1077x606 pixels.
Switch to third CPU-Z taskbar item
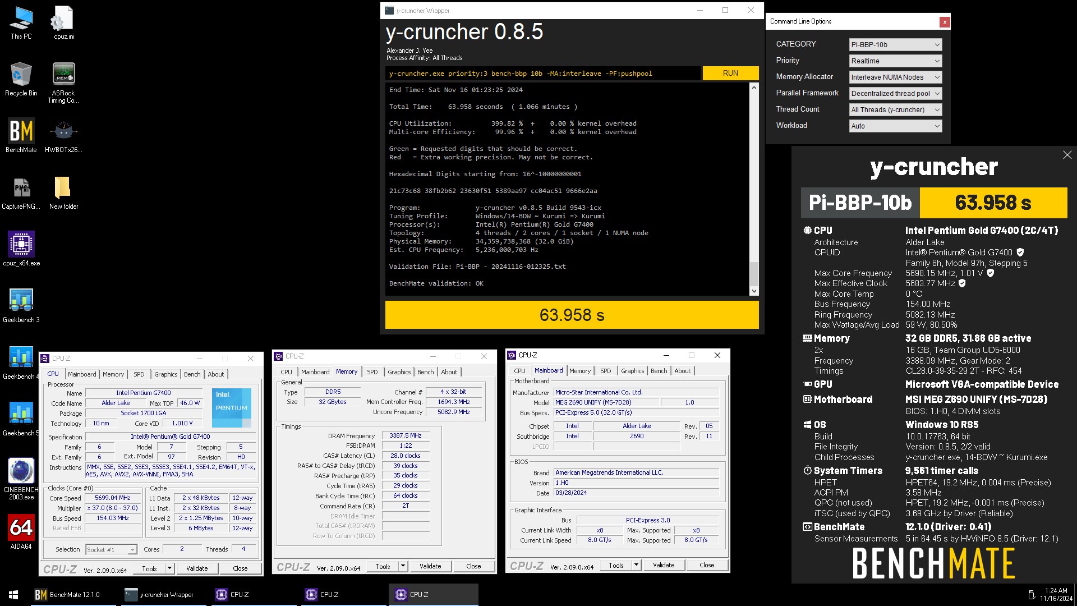433,595
